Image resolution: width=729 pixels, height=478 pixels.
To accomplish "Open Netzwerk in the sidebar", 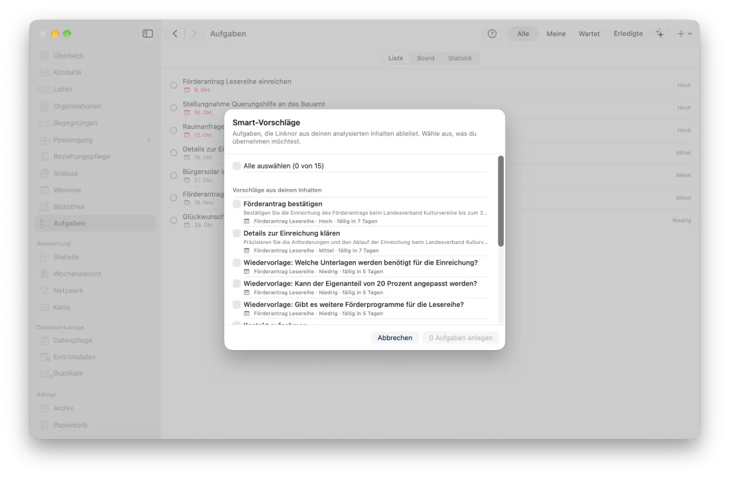I will pos(95,290).
